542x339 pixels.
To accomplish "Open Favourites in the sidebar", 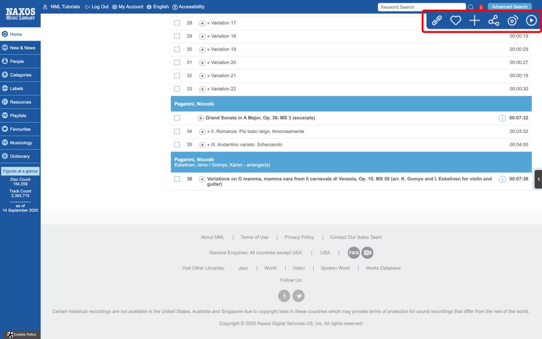I will click(x=21, y=129).
